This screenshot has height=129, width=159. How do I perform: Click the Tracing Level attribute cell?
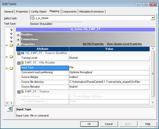click(x=45, y=58)
